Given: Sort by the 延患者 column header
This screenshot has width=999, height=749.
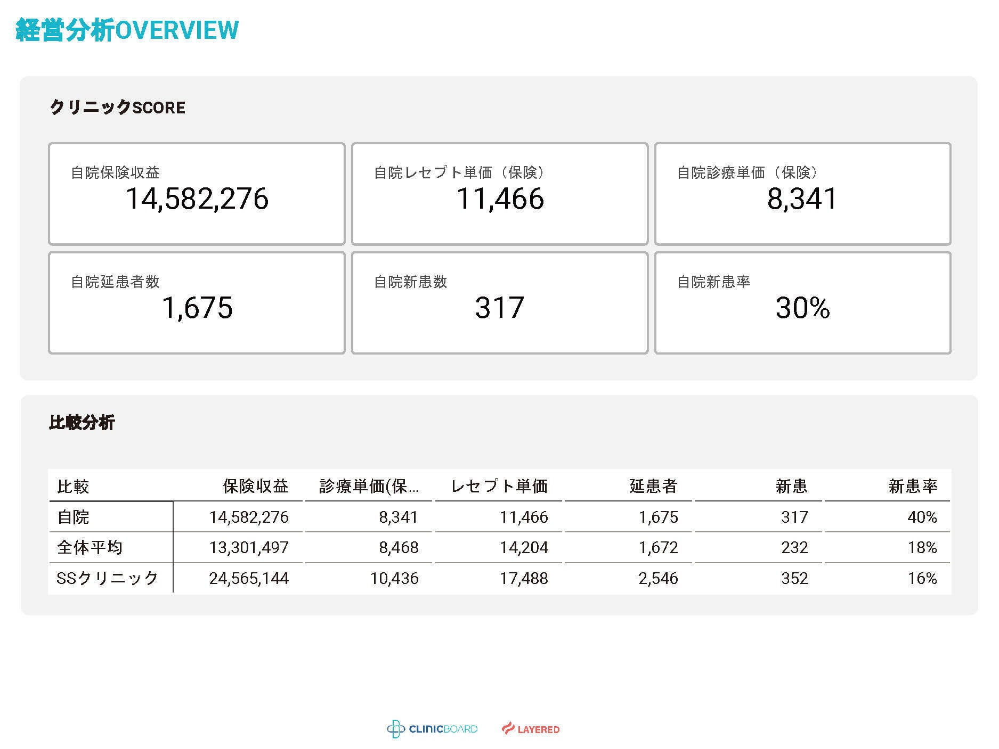Looking at the screenshot, I should click(653, 486).
